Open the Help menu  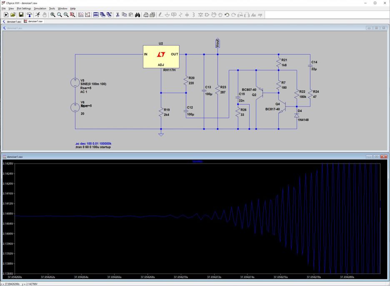(x=73, y=8)
